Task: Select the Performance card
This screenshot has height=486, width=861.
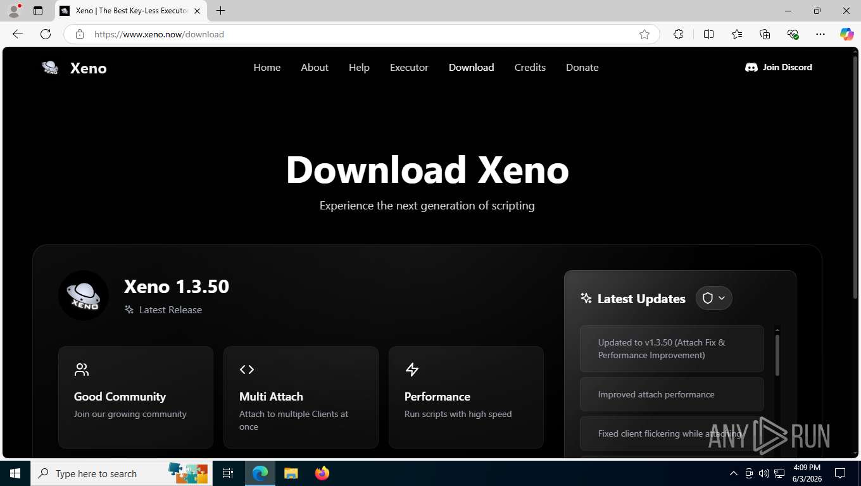Action: pyautogui.click(x=466, y=397)
